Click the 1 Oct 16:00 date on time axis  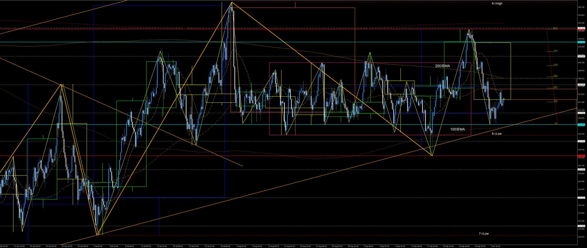coord(495,246)
